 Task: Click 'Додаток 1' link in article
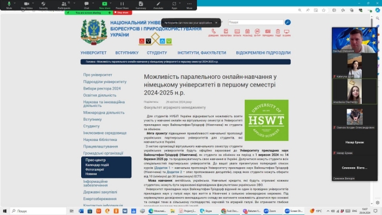162,168
